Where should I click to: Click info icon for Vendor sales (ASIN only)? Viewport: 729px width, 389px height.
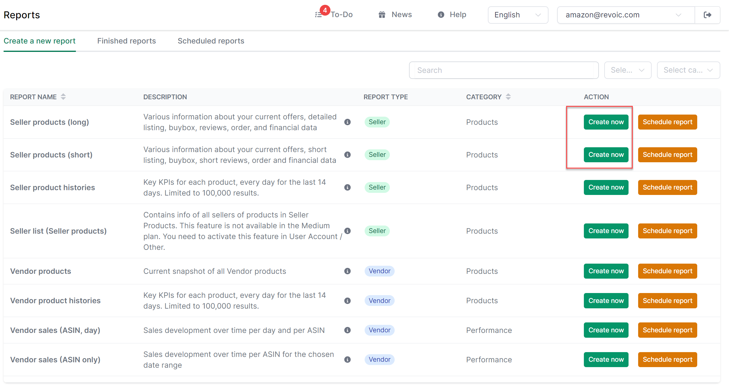[x=348, y=360]
